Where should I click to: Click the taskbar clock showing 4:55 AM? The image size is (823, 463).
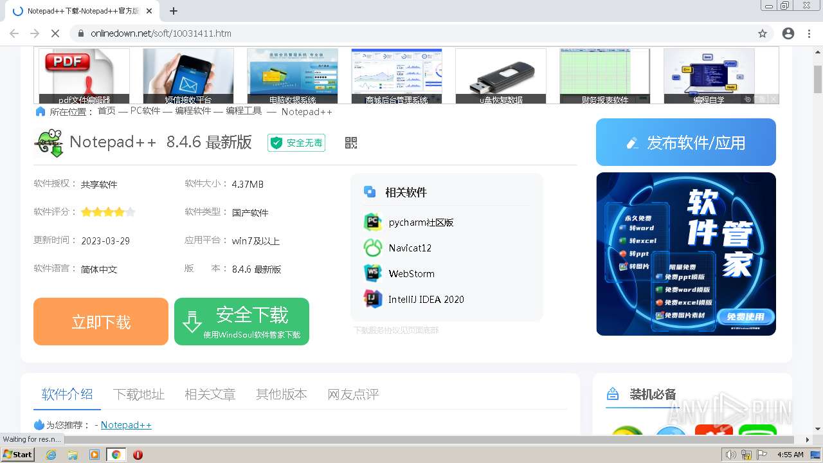click(790, 455)
